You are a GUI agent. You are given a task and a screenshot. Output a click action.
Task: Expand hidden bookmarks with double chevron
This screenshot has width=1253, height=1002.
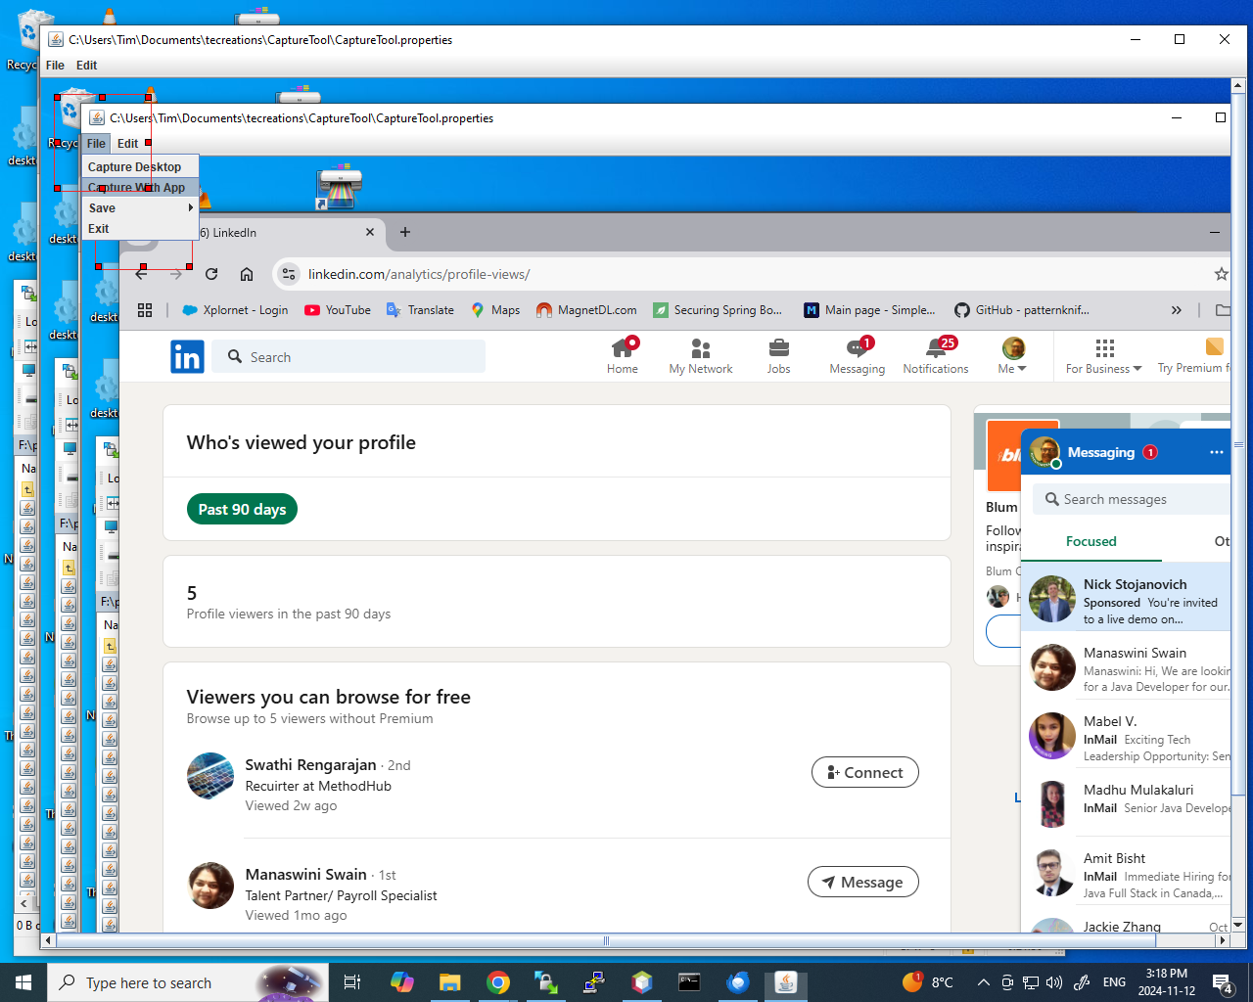pos(1176,310)
